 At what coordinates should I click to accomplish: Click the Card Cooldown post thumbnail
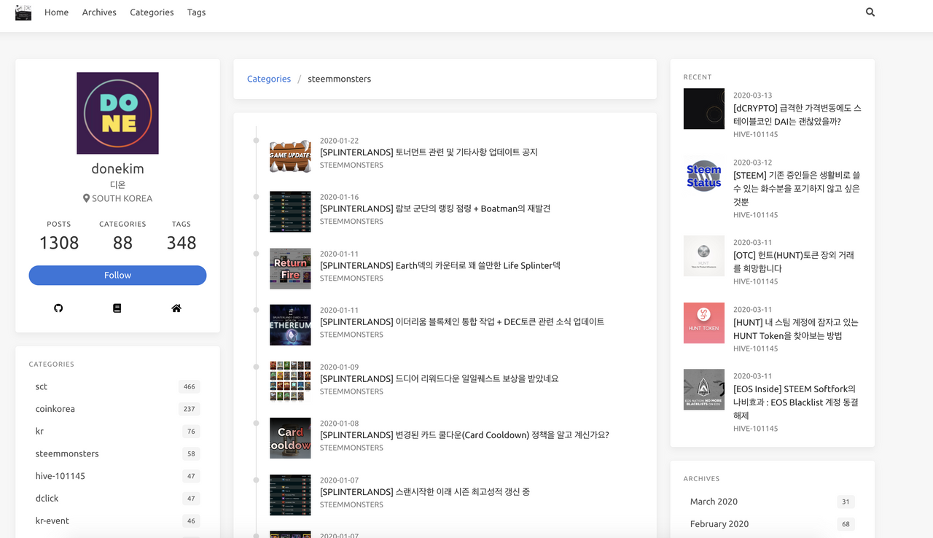click(290, 438)
